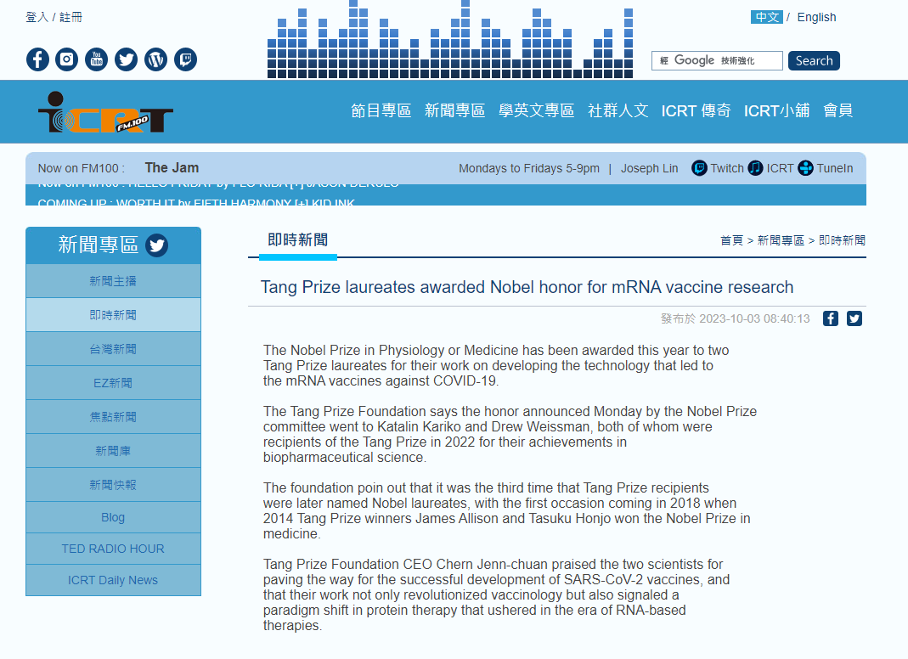Open 社群人文 menu
908x659 pixels.
(x=618, y=110)
